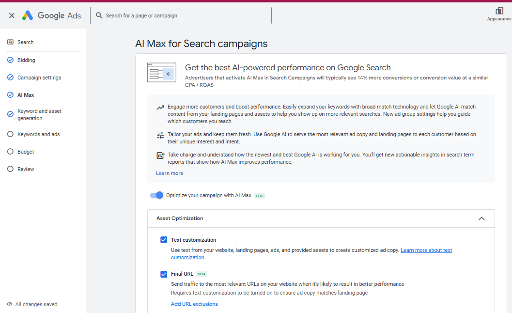Viewport: 512px width, 313px height.
Task: Click the Appearance icon in top bar
Action: point(499,11)
